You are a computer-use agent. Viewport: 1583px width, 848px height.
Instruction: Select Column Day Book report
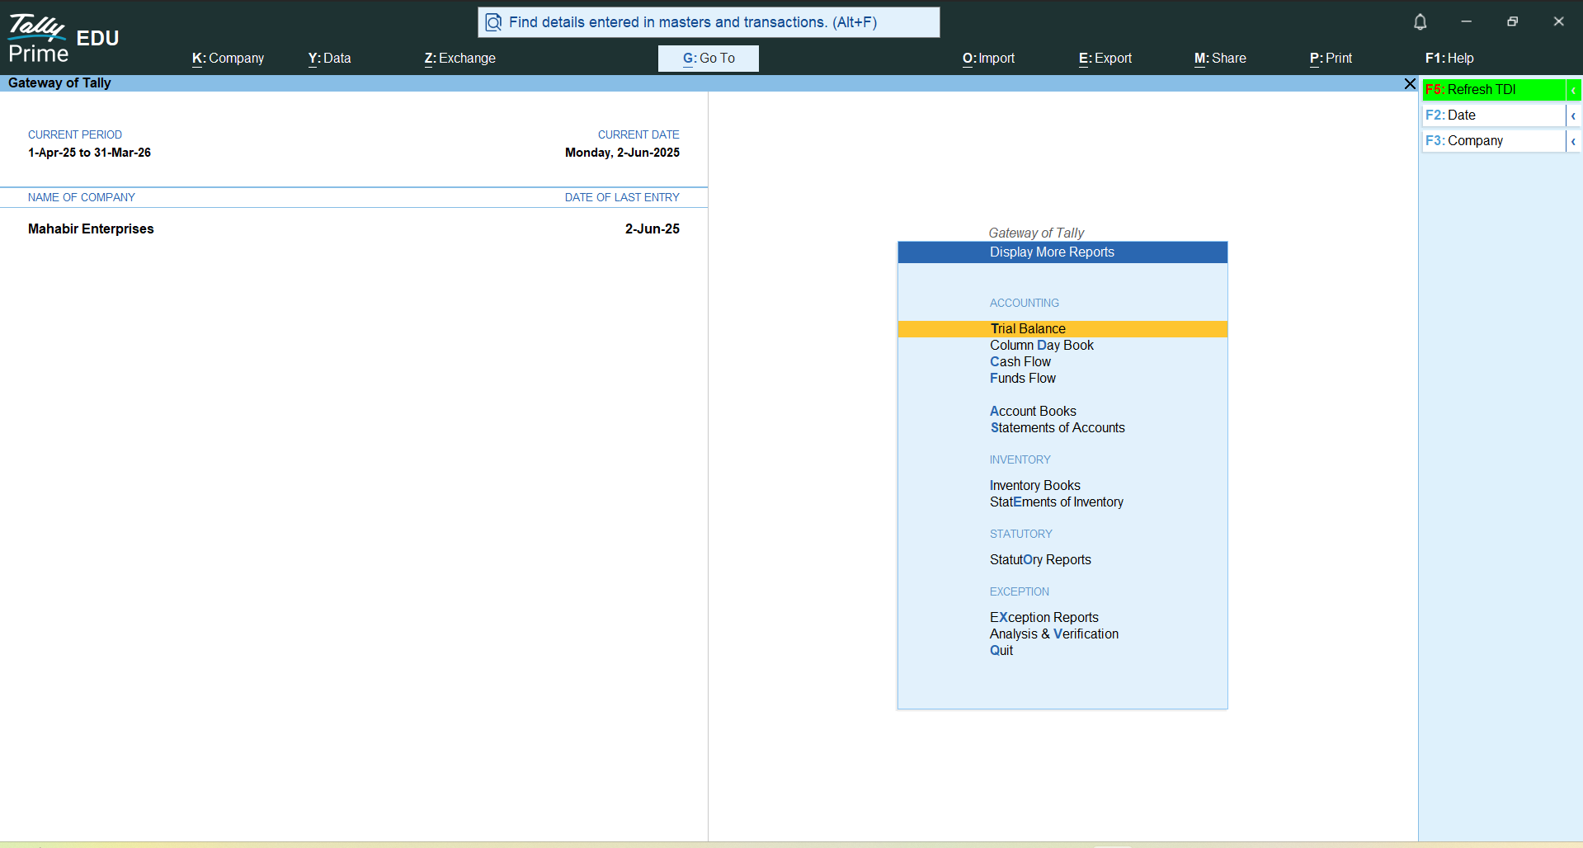click(1042, 346)
